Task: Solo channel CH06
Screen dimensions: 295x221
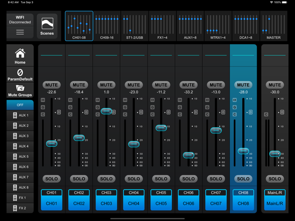Action: click(x=188, y=179)
